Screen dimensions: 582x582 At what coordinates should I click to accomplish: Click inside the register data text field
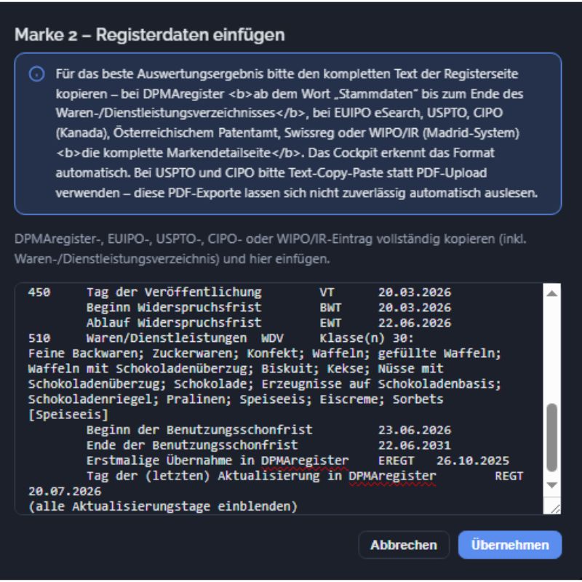point(279,398)
